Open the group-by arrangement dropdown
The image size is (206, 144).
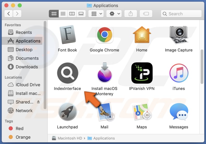point(96,13)
